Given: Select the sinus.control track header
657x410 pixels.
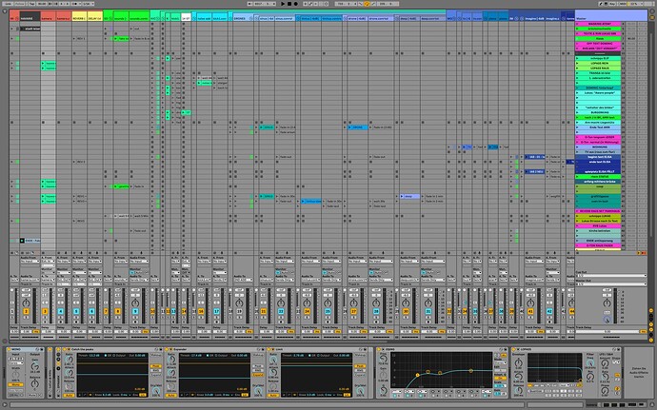Looking at the screenshot, I should (x=285, y=18).
